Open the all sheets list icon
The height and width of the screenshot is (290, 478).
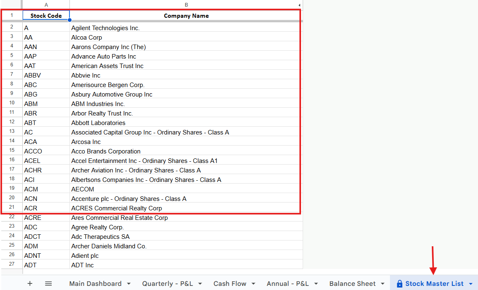(48, 284)
